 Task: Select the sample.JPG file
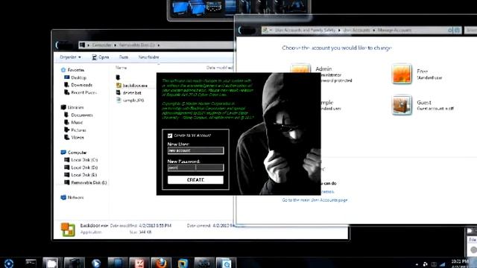point(130,100)
